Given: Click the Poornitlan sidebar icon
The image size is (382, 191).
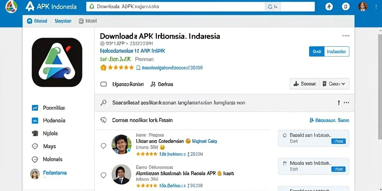Looking at the screenshot, I should click(x=35, y=108).
